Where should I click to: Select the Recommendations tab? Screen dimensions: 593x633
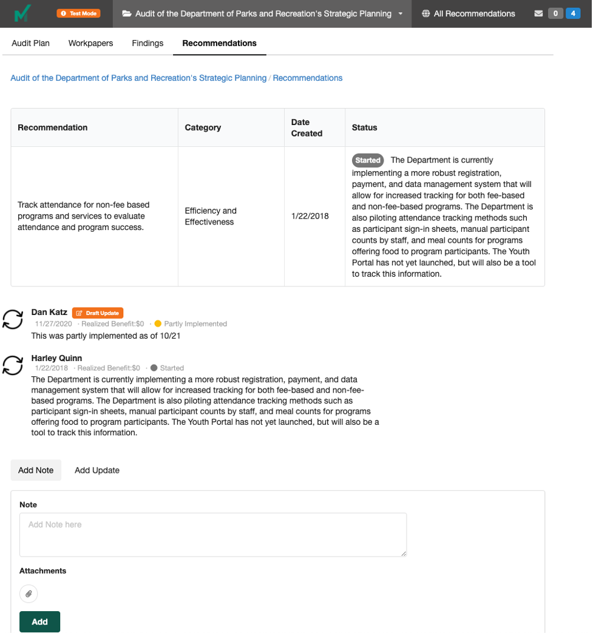pyautogui.click(x=220, y=43)
